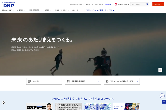Click the サイト内検索 search field

point(137,4)
